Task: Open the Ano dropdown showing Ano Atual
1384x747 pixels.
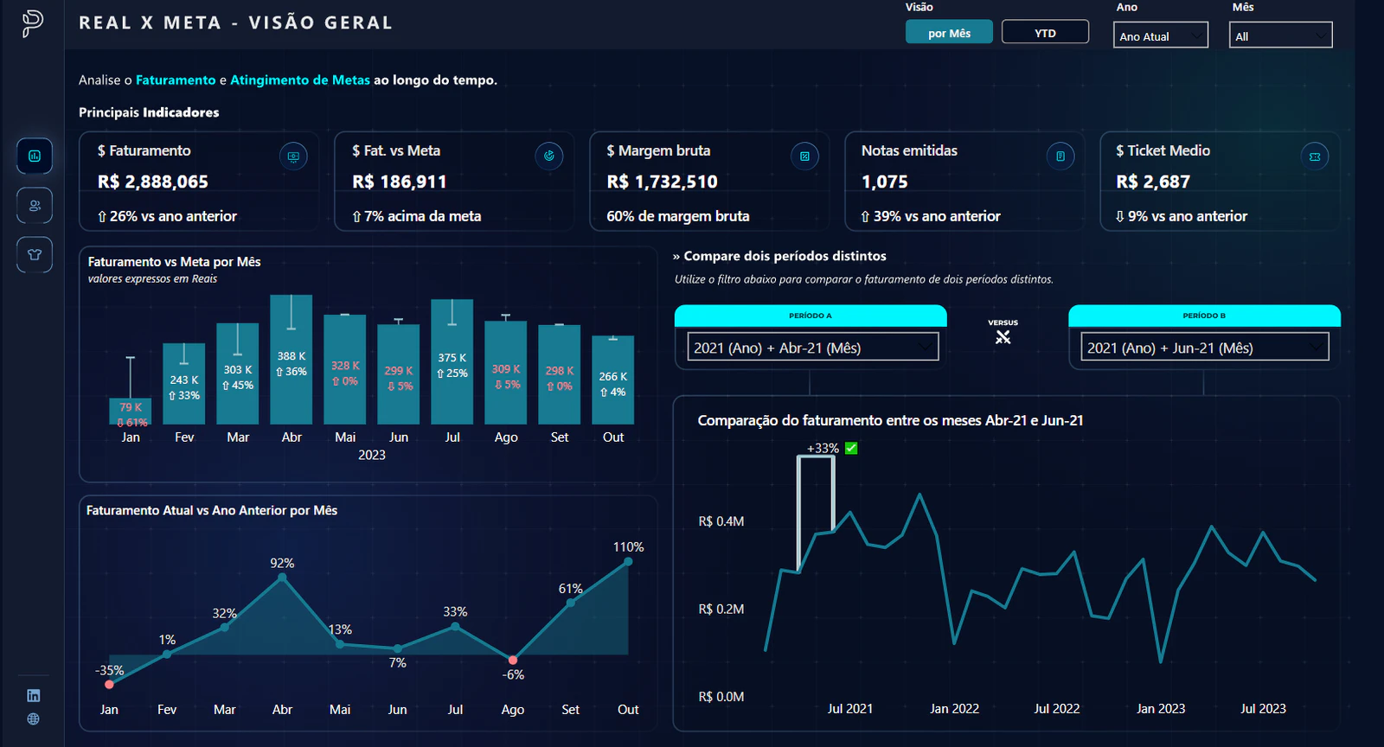Action: coord(1160,36)
